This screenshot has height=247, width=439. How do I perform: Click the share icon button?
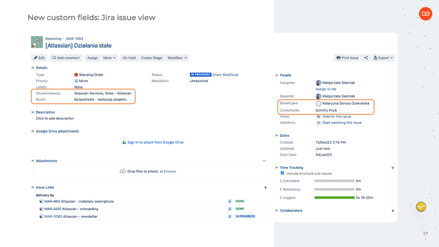[x=366, y=58]
